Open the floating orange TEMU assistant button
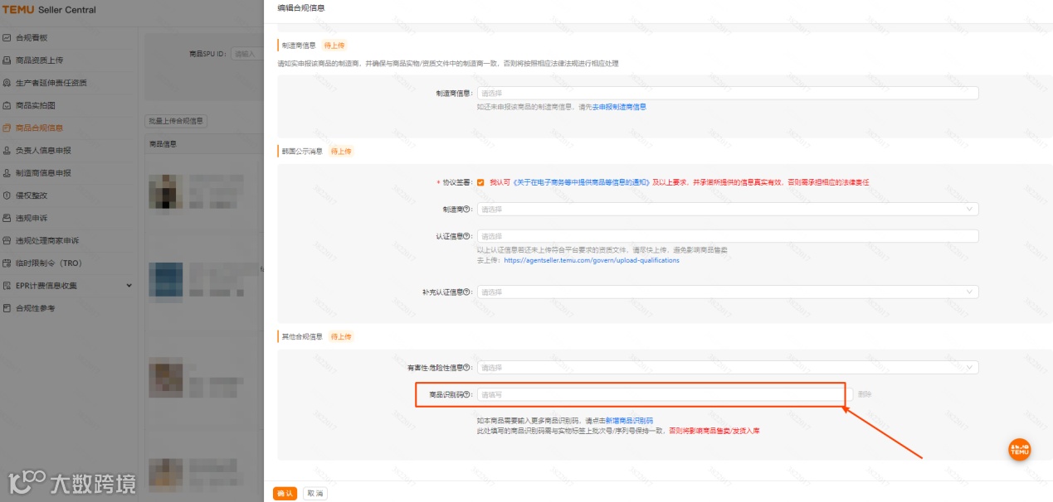The width and height of the screenshot is (1053, 502). [1020, 450]
